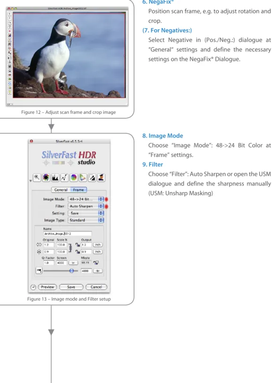Switch to the General tab
This screenshot has width=272, height=383.
(61, 190)
